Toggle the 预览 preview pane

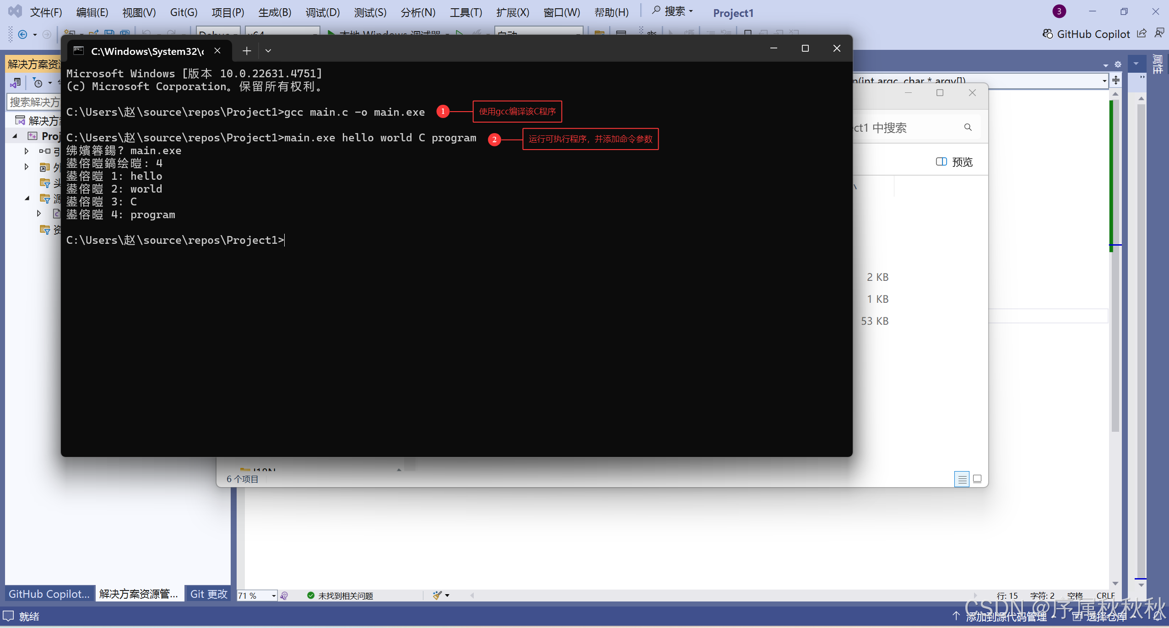pos(954,162)
